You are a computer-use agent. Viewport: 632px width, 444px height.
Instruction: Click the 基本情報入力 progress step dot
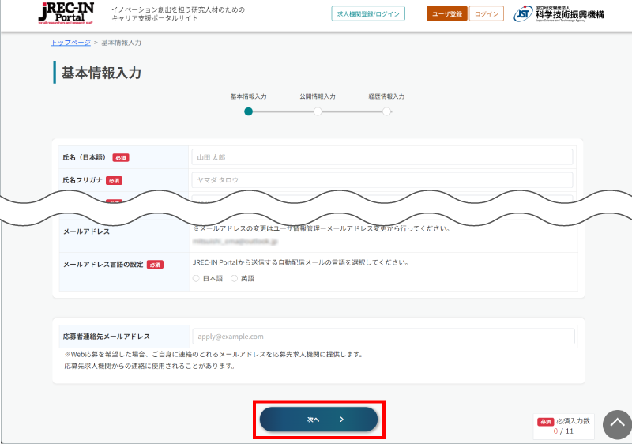click(248, 111)
